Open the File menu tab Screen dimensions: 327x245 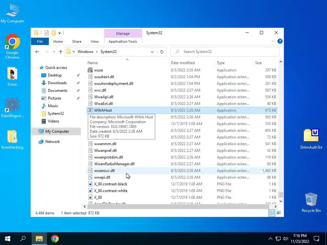[40, 41]
